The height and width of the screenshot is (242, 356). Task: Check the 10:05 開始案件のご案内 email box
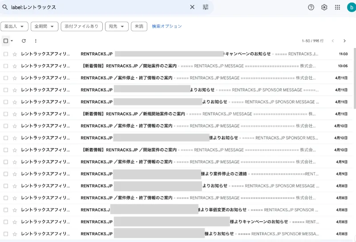tap(6, 66)
